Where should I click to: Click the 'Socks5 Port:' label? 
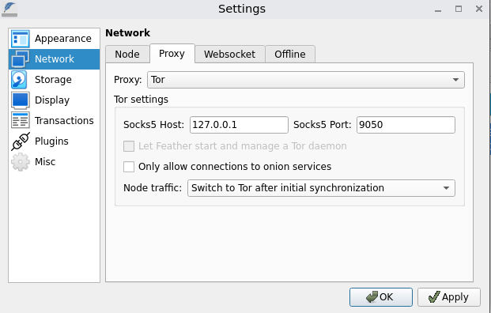click(323, 125)
